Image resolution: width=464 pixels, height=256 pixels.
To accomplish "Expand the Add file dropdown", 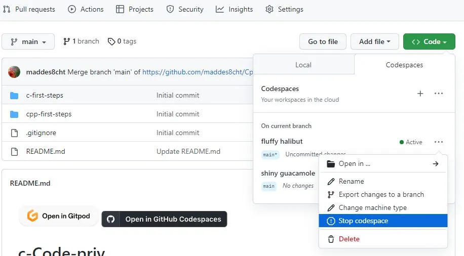I will [374, 41].
